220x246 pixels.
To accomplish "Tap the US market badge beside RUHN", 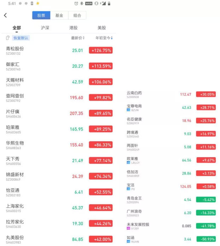I will (128, 242).
